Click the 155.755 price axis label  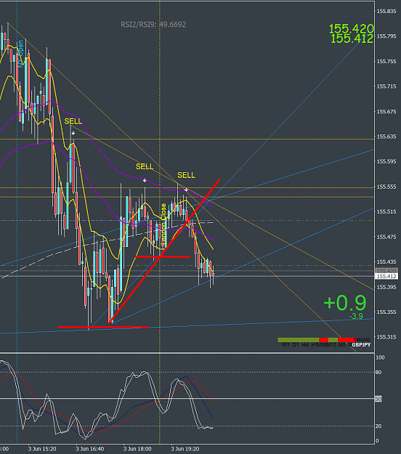(x=386, y=62)
